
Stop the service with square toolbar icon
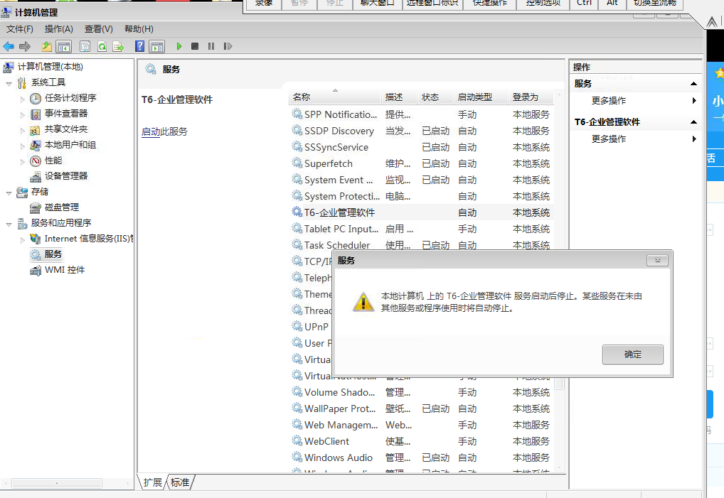pyautogui.click(x=195, y=46)
